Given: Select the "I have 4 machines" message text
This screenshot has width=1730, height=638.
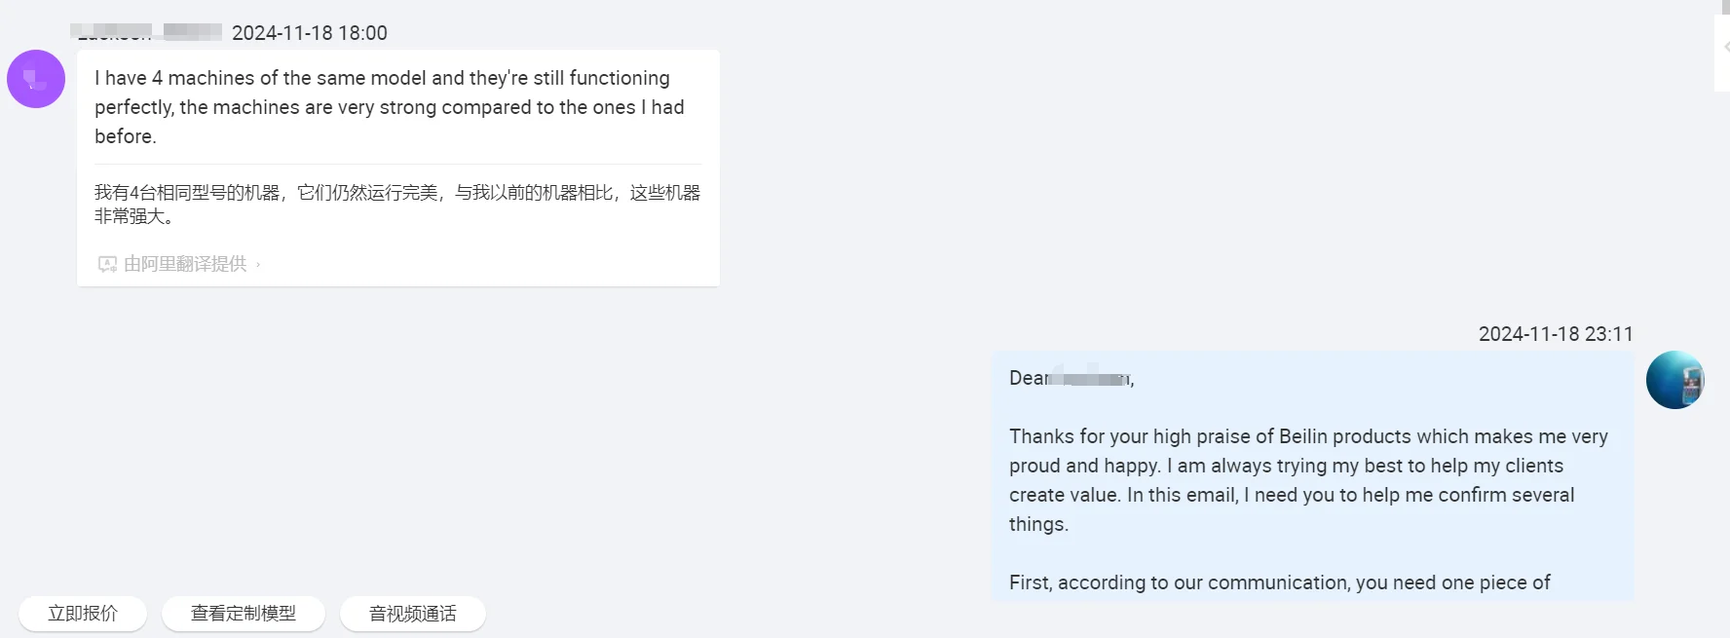Looking at the screenshot, I should coord(390,107).
